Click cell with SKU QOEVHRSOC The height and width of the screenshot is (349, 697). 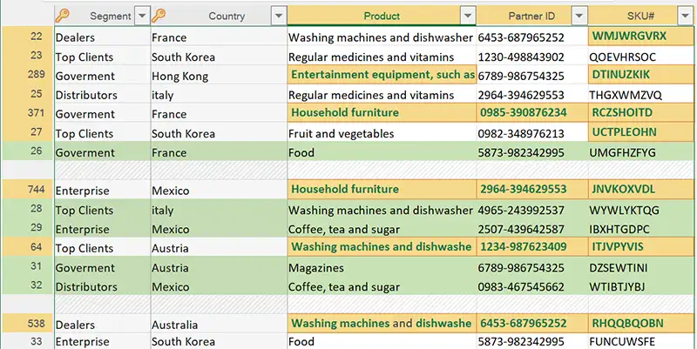click(x=640, y=57)
